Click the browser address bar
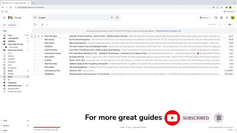This screenshot has width=237, height=133. click(x=113, y=7)
